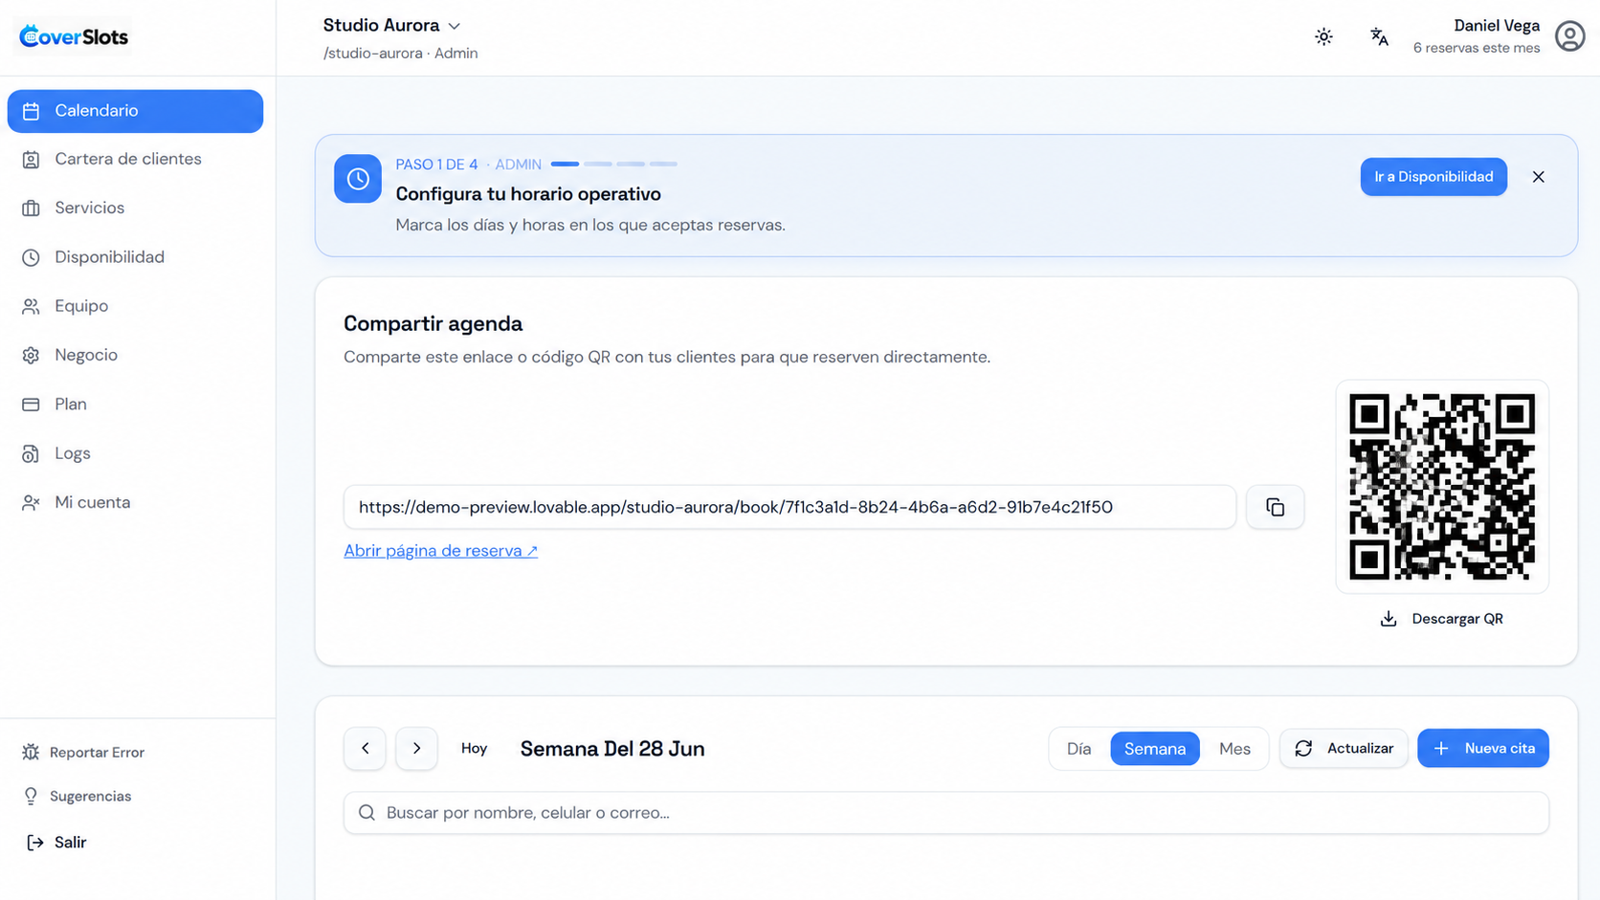Download the QR code
The image size is (1600, 900).
(1442, 619)
